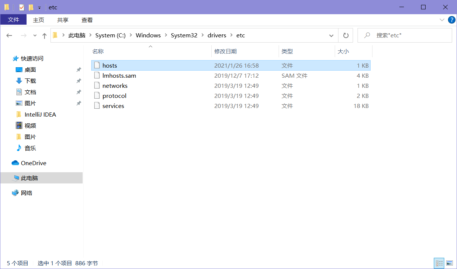Switch to large thumbnails view layout
Image resolution: width=457 pixels, height=269 pixels.
pos(450,263)
